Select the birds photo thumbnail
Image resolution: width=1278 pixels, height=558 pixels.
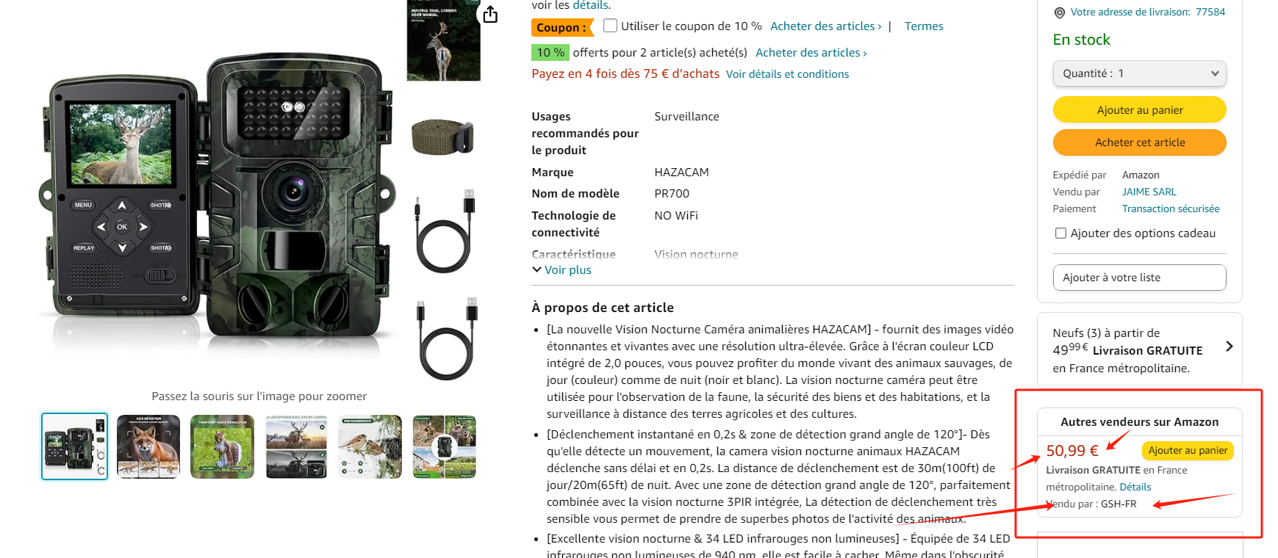pos(370,446)
